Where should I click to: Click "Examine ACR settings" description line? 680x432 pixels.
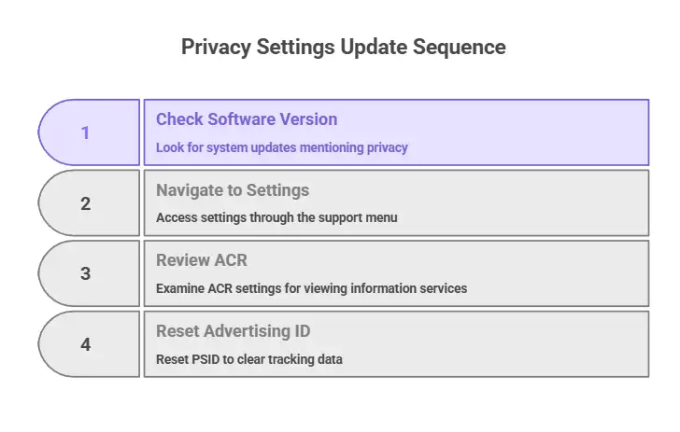point(311,288)
